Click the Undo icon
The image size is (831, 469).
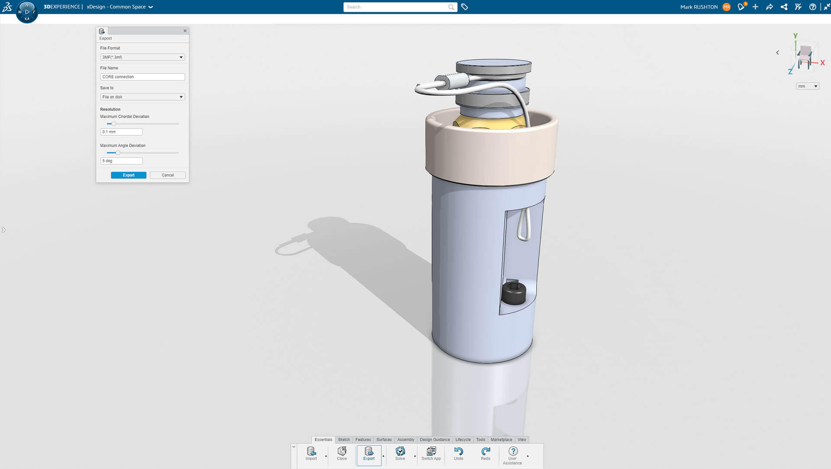pos(458,454)
